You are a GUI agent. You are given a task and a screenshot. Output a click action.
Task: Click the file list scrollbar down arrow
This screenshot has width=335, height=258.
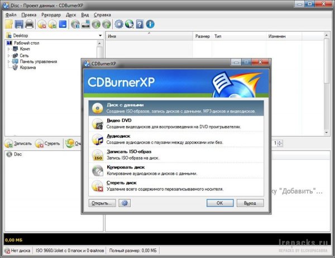[x=327, y=133]
